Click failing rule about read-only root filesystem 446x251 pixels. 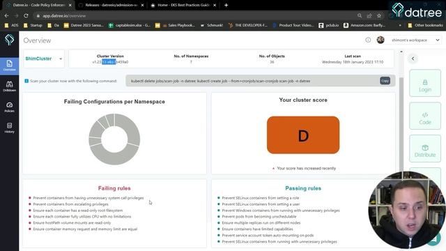coord(78,211)
